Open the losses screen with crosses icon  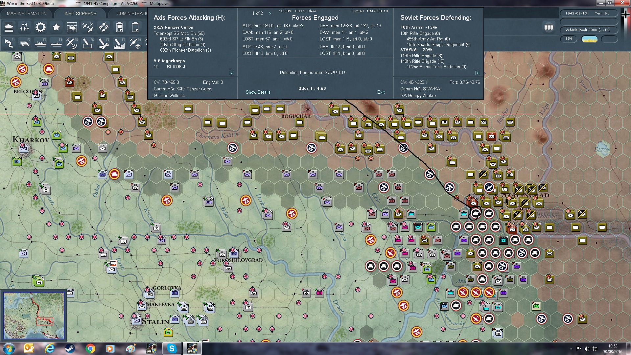click(25, 27)
